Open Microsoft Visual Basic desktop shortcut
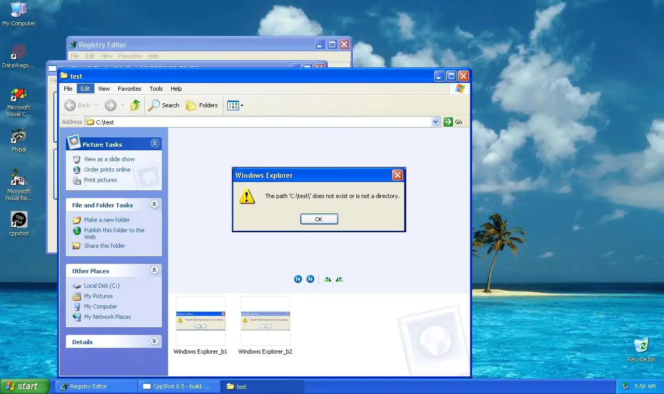 (x=19, y=186)
